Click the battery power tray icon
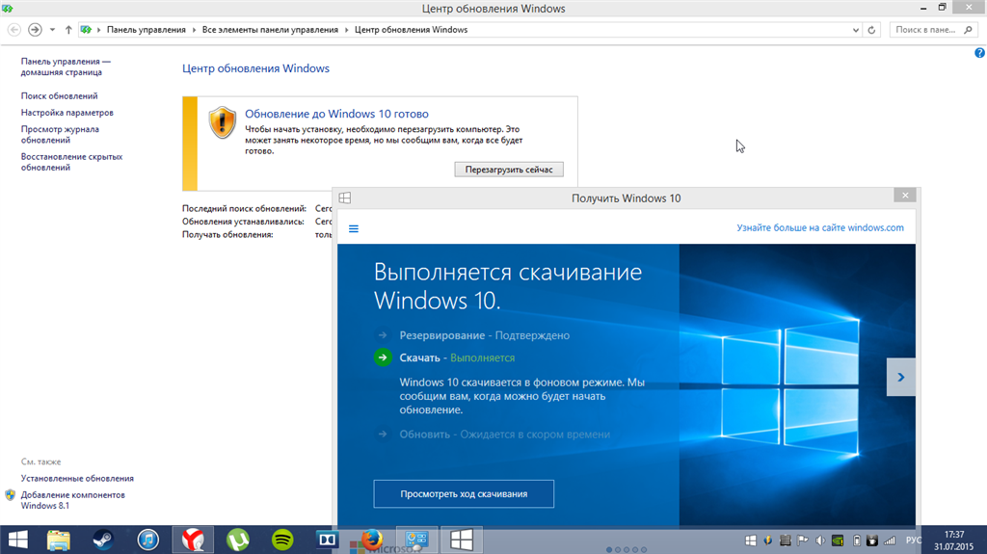Screen dimensions: 987x554 pyautogui.click(x=856, y=541)
